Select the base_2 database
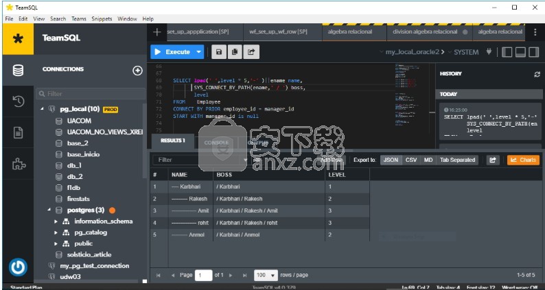 [x=78, y=143]
